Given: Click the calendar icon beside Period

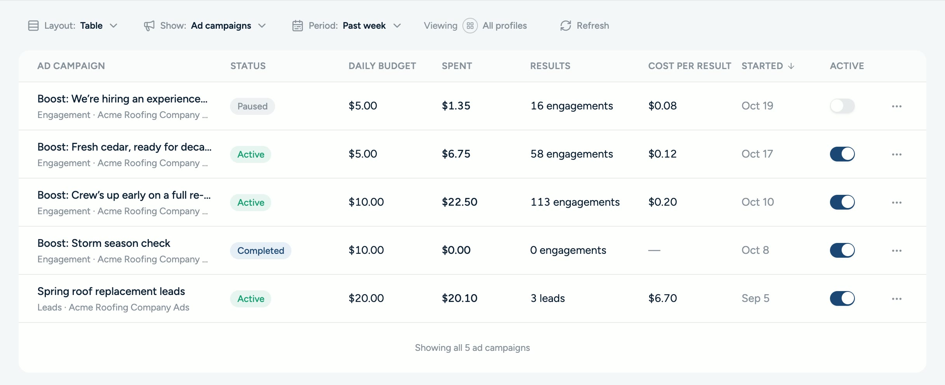Looking at the screenshot, I should 298,26.
